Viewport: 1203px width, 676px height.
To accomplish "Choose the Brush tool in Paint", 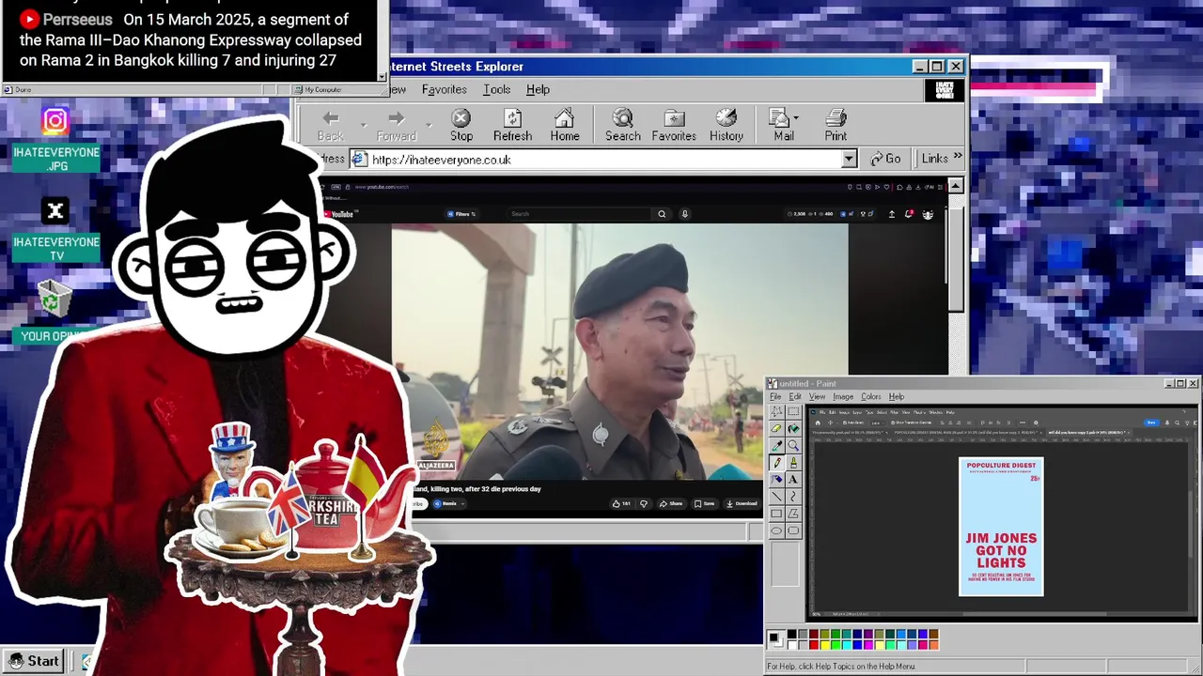I will click(x=793, y=462).
